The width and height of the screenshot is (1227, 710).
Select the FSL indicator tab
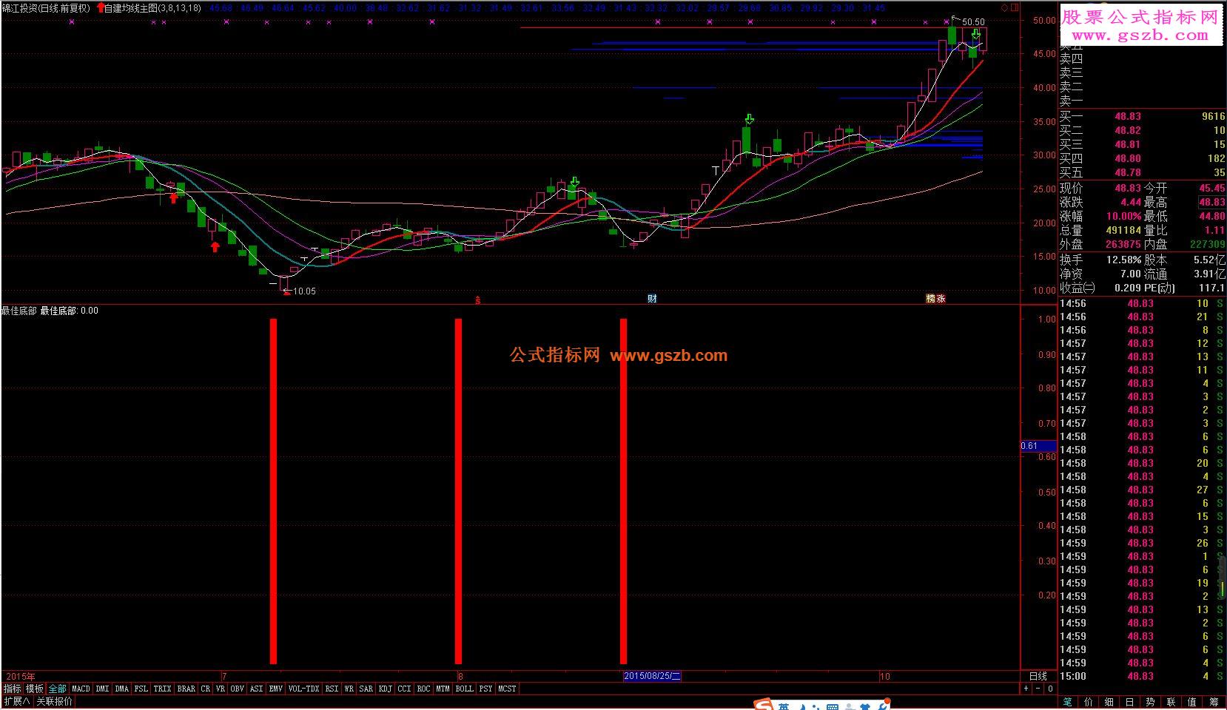141,689
